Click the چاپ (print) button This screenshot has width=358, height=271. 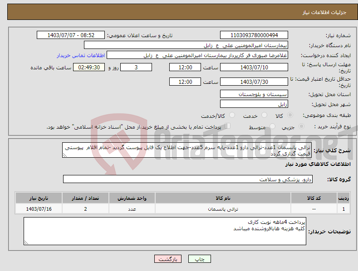click(199, 259)
